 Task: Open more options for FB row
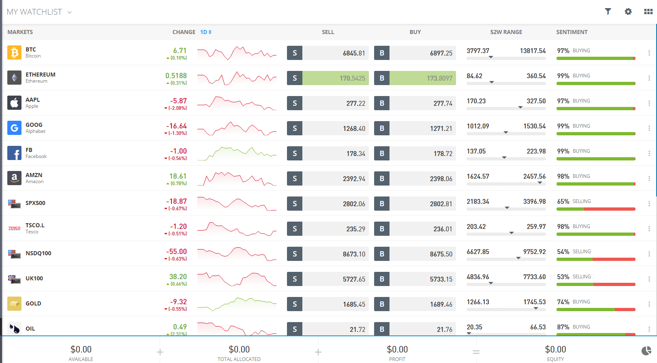649,154
